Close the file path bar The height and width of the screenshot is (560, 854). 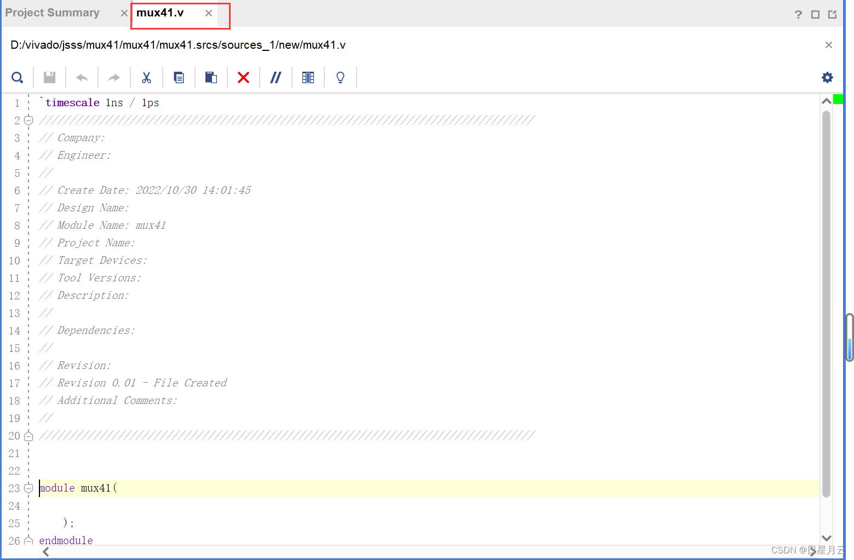(x=828, y=45)
